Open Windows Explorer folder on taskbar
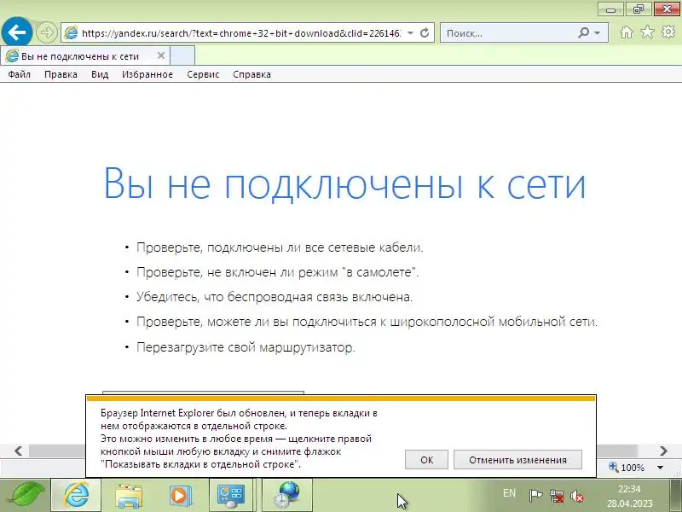This screenshot has width=682, height=512. [x=129, y=496]
